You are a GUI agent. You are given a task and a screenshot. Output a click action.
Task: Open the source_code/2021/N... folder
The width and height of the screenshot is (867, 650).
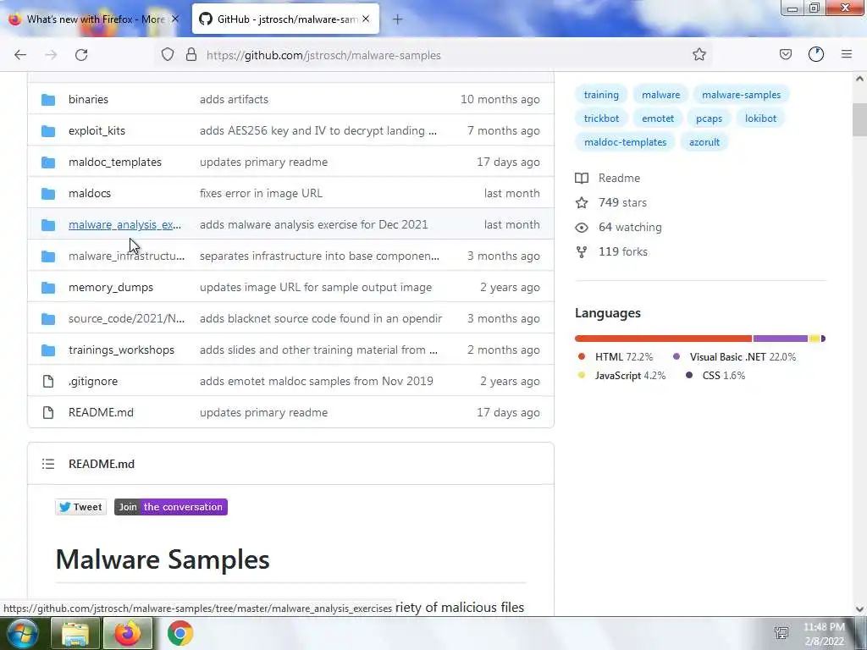coord(127,318)
